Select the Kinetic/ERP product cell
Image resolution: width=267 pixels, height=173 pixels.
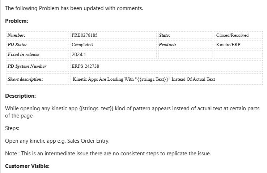point(228,45)
